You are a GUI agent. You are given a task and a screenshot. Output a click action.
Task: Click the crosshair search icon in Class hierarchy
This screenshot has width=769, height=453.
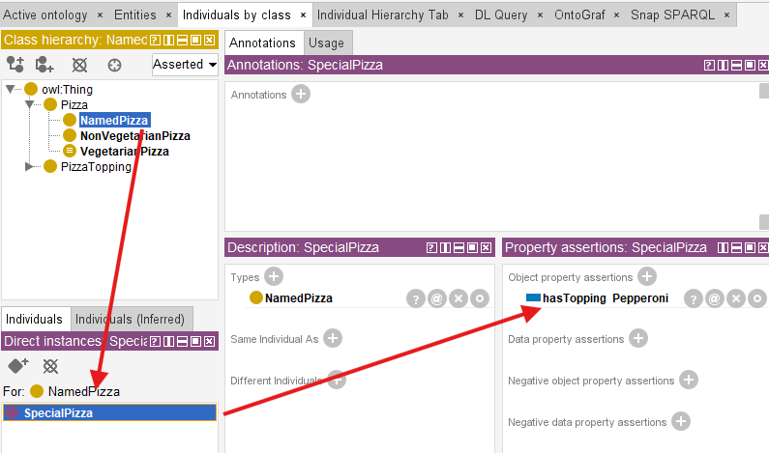(114, 65)
